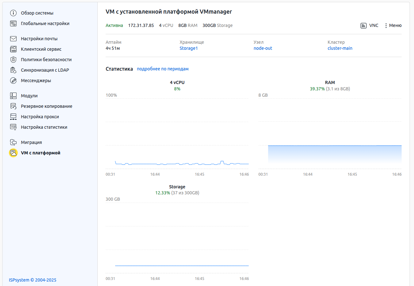
Task: Click the 'подробнее по периодам' statistics link
Action: [x=162, y=69]
